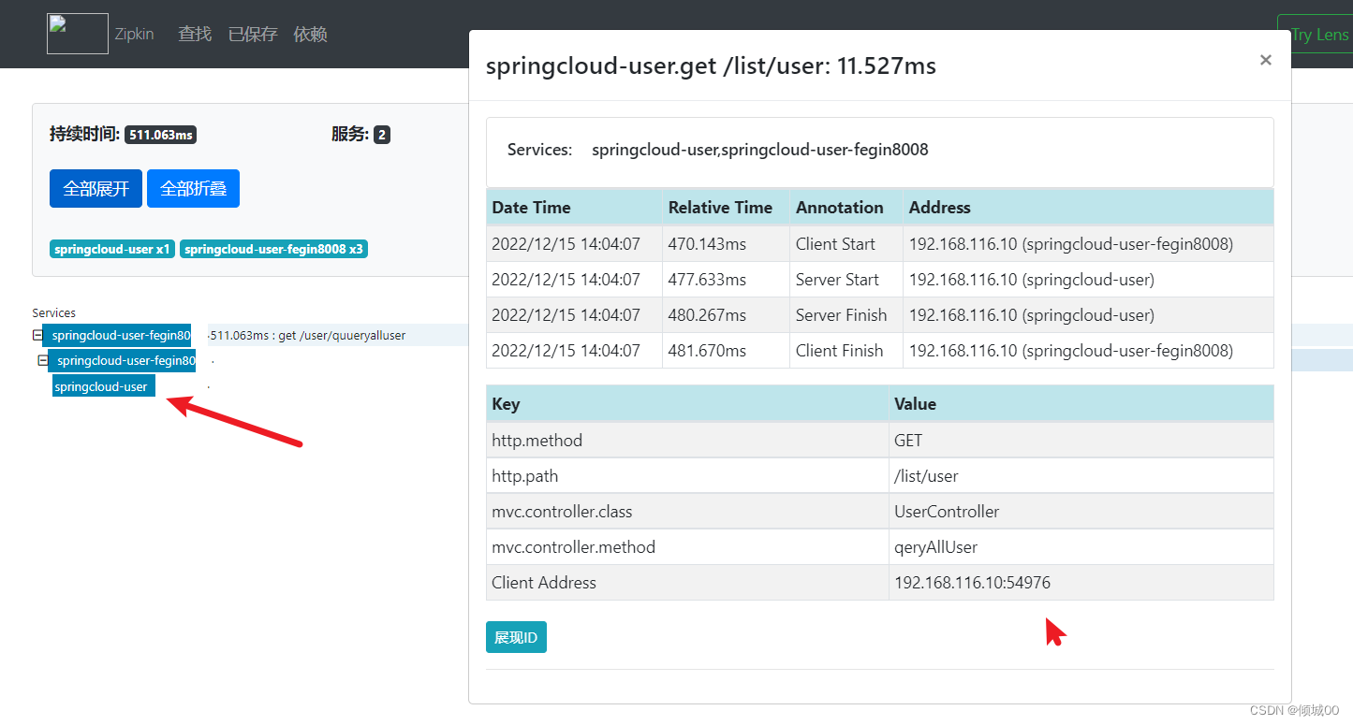Image resolution: width=1353 pixels, height=725 pixels.
Task: Click the GET value cell
Action: [x=1081, y=440]
